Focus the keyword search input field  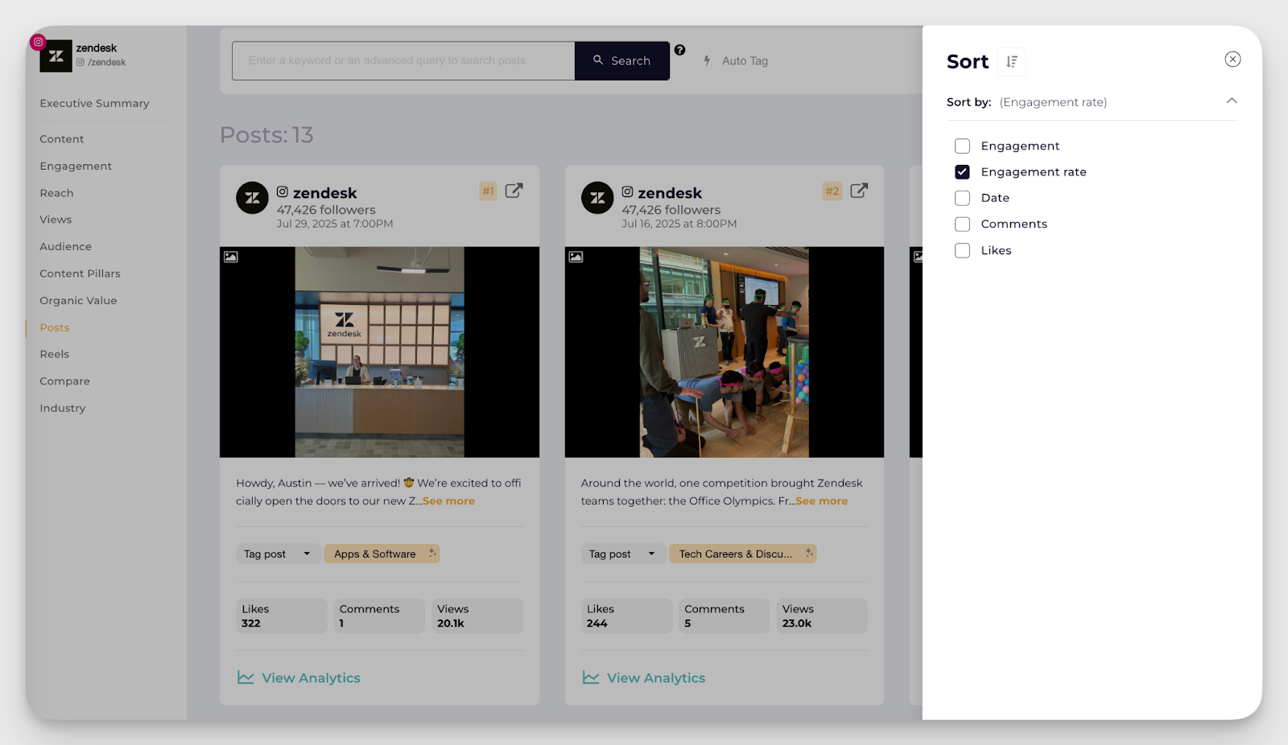tap(403, 60)
